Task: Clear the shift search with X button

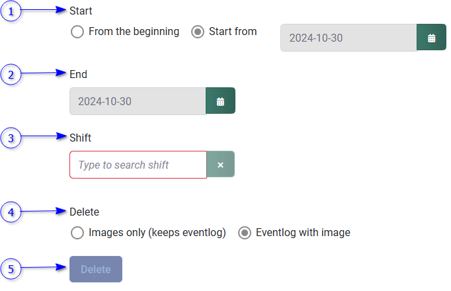Action: point(220,165)
